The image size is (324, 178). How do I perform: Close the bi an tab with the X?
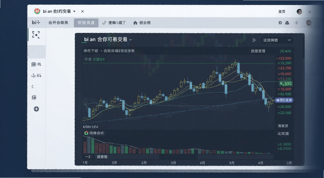[83, 11]
